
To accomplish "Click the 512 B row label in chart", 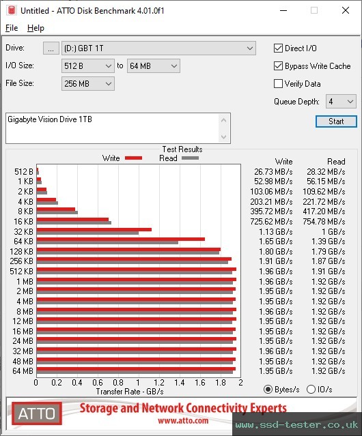I will pyautogui.click(x=24, y=172).
